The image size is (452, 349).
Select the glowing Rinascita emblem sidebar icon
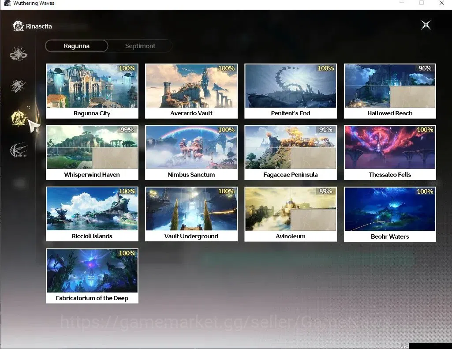[19, 118]
